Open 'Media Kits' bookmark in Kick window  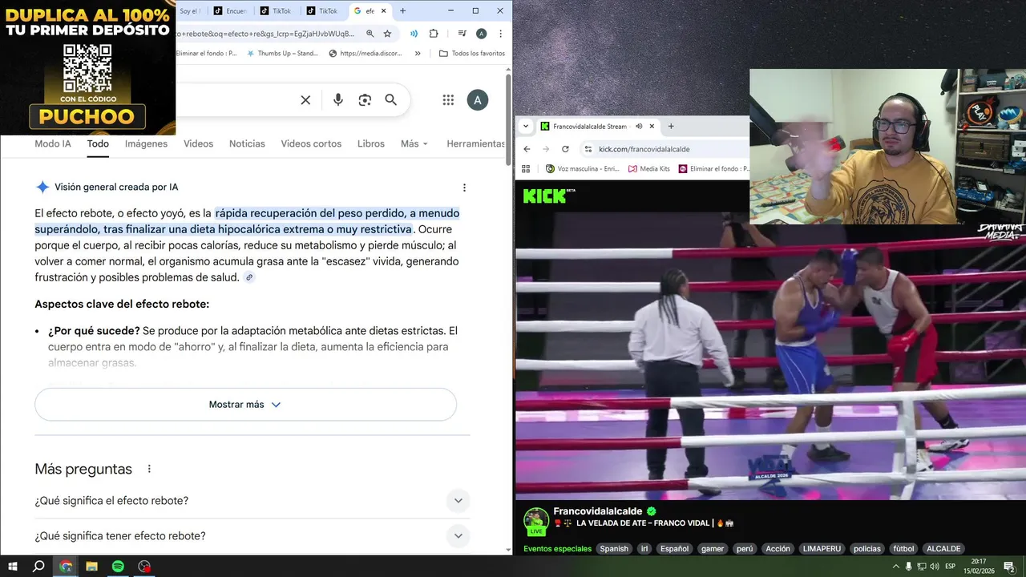tap(649, 168)
